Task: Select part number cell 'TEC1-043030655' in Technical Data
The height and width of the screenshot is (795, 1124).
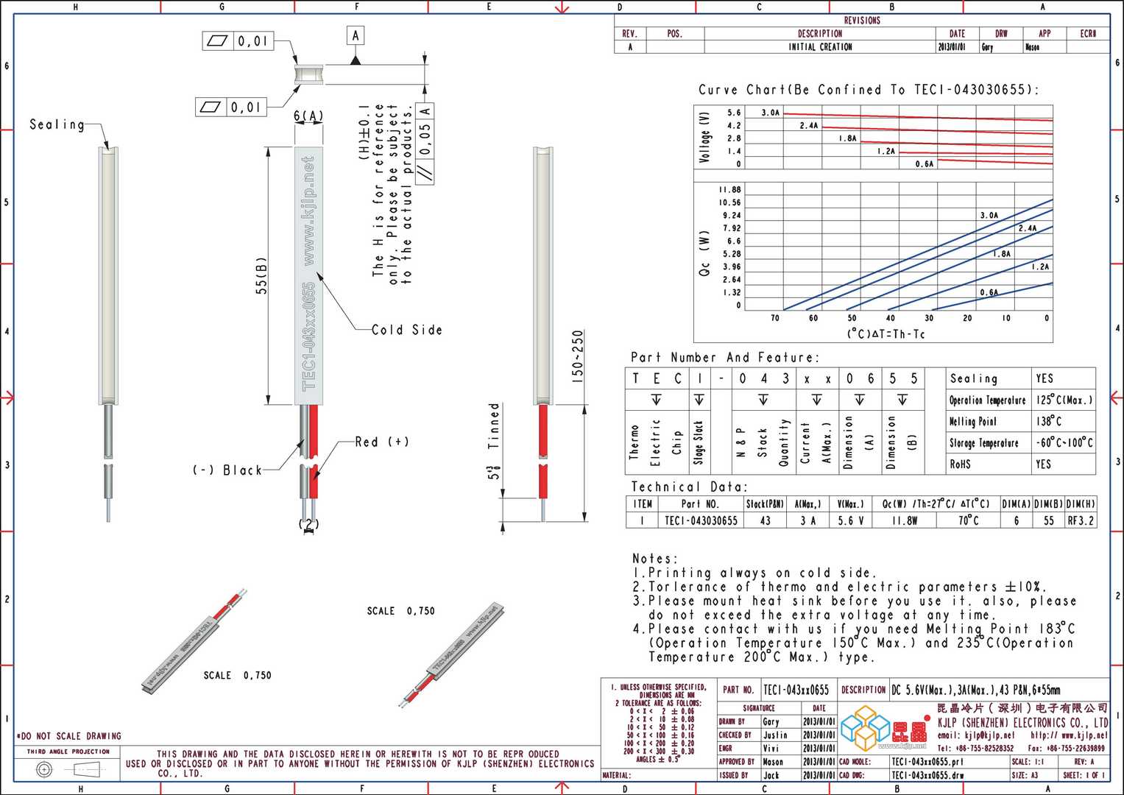Action: pyautogui.click(x=700, y=520)
